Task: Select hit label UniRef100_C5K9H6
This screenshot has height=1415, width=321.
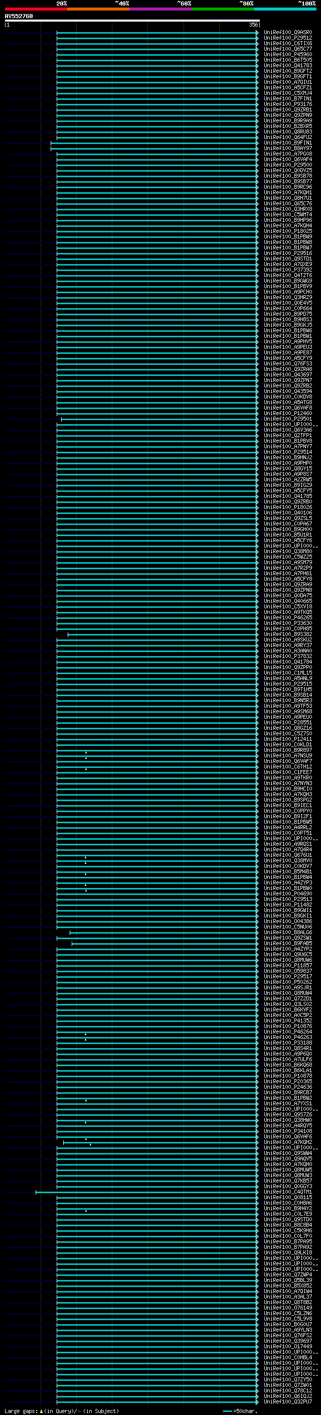Action: pos(288,1230)
